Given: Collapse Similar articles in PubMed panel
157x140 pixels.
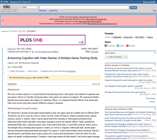Looking at the screenshot, I should point(155,65).
